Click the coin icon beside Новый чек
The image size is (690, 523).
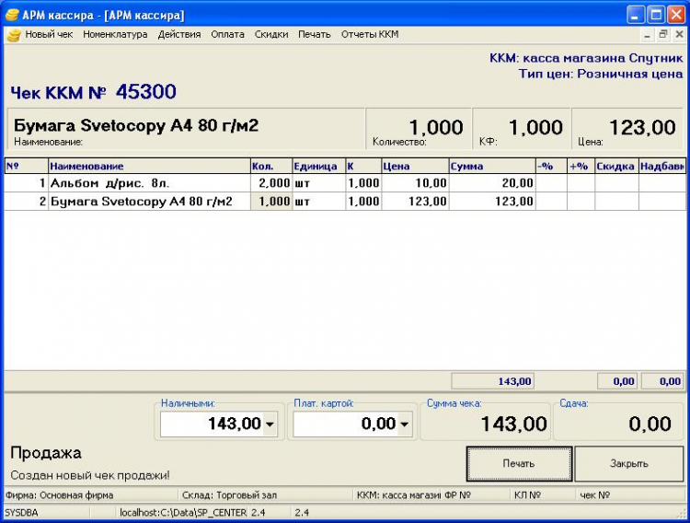[x=13, y=35]
